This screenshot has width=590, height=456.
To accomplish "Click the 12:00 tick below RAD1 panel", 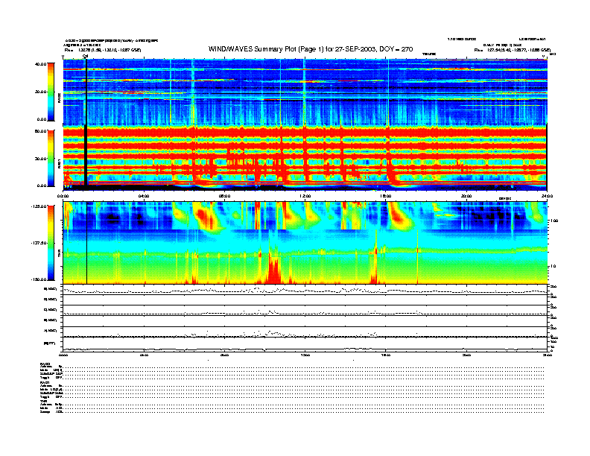I will 305,196.
